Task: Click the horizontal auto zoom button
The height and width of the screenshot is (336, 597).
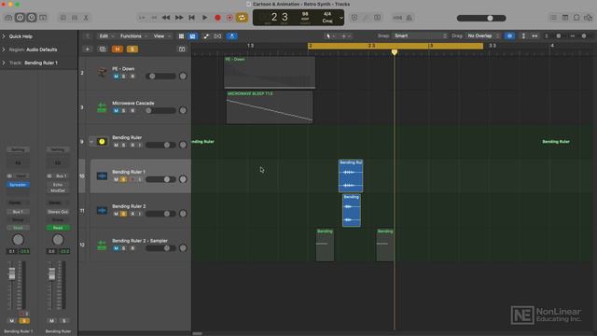Action: pyautogui.click(x=535, y=35)
